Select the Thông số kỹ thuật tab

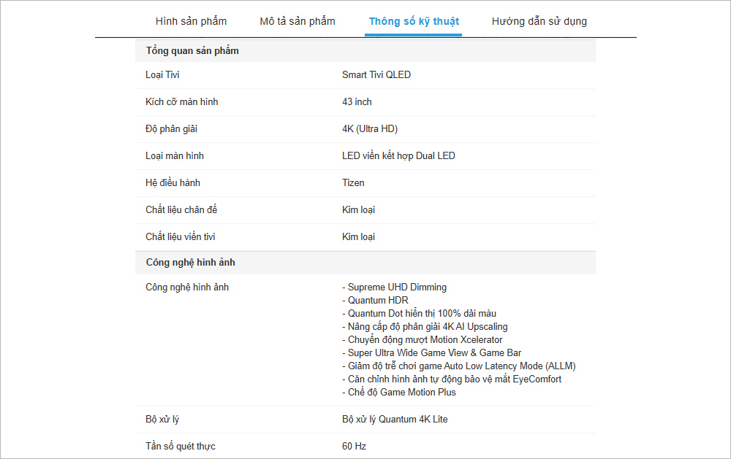pyautogui.click(x=414, y=21)
